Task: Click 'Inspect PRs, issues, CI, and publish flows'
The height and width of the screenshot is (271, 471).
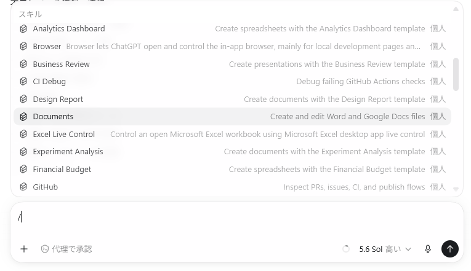Action: (354, 187)
